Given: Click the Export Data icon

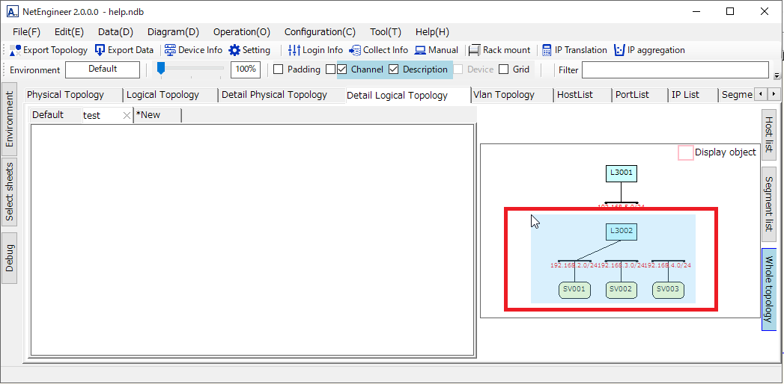Looking at the screenshot, I should point(100,50).
